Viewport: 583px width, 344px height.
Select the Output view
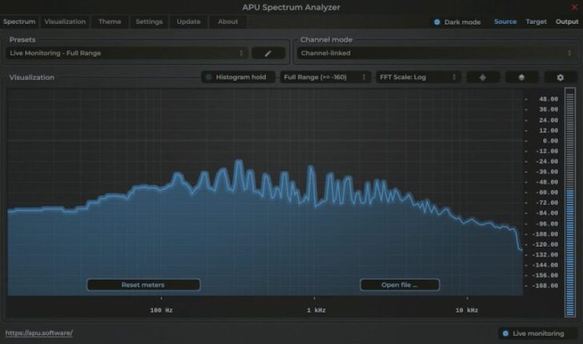point(567,22)
